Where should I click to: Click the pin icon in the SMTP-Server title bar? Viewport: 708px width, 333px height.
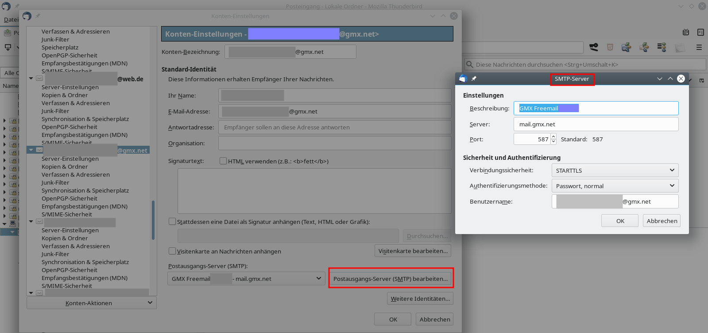(x=474, y=79)
